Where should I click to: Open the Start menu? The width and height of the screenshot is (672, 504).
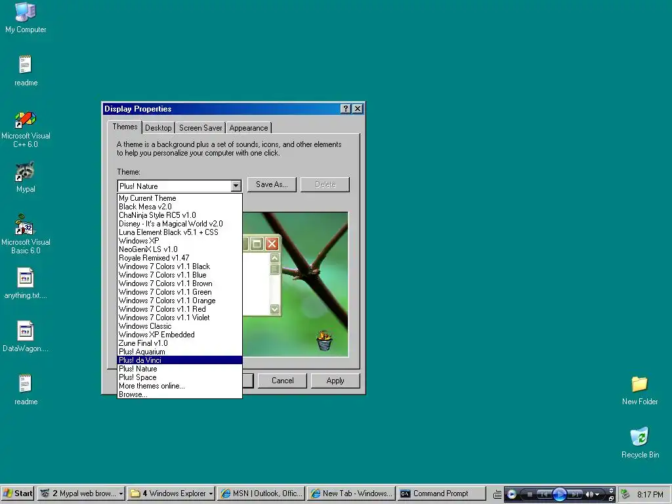[x=18, y=493]
